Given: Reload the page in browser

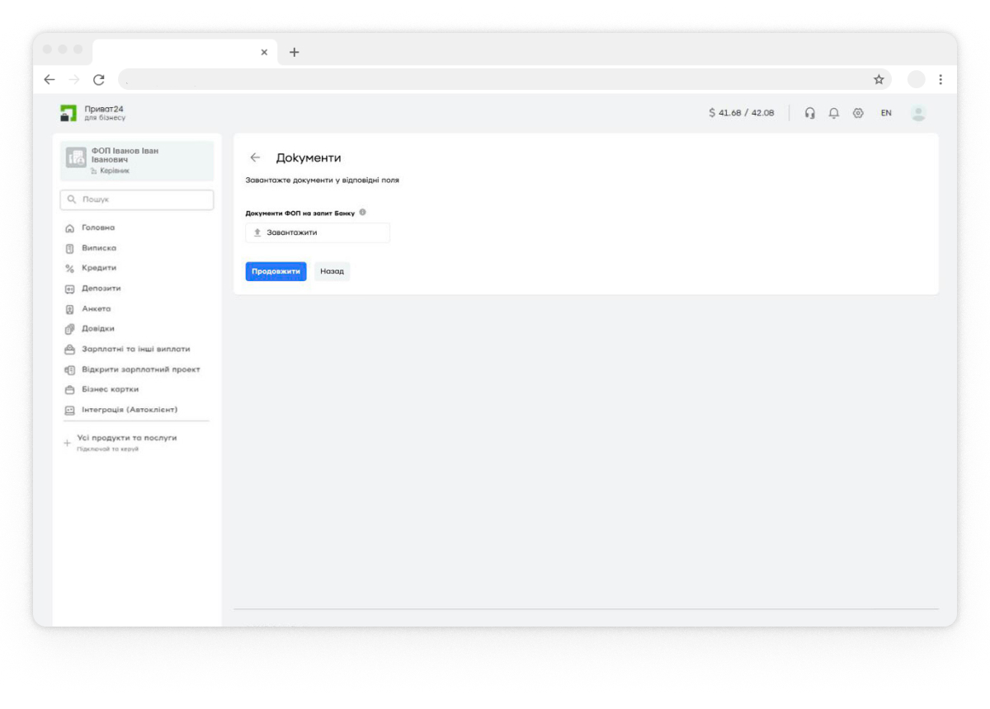Looking at the screenshot, I should pyautogui.click(x=99, y=79).
